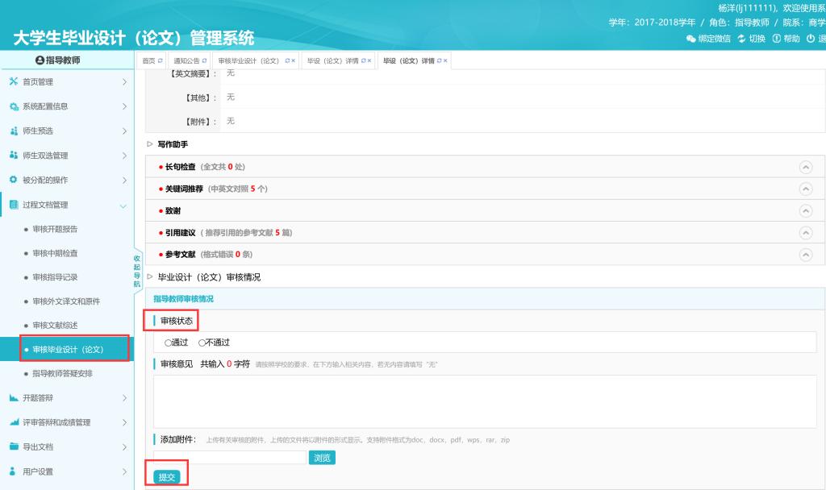Open 帮助 help icon in header
The height and width of the screenshot is (490, 826).
tap(777, 39)
